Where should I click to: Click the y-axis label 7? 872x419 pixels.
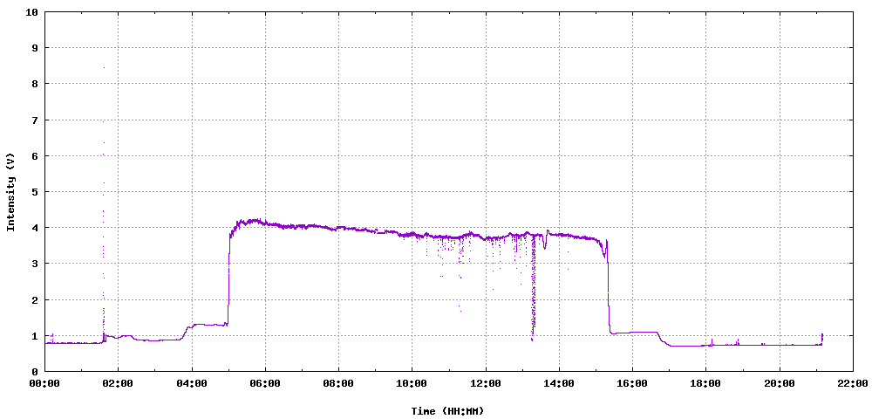pos(35,120)
